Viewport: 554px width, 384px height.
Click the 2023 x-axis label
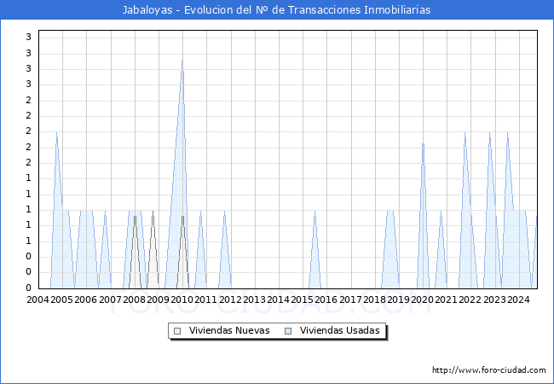pyautogui.click(x=494, y=300)
